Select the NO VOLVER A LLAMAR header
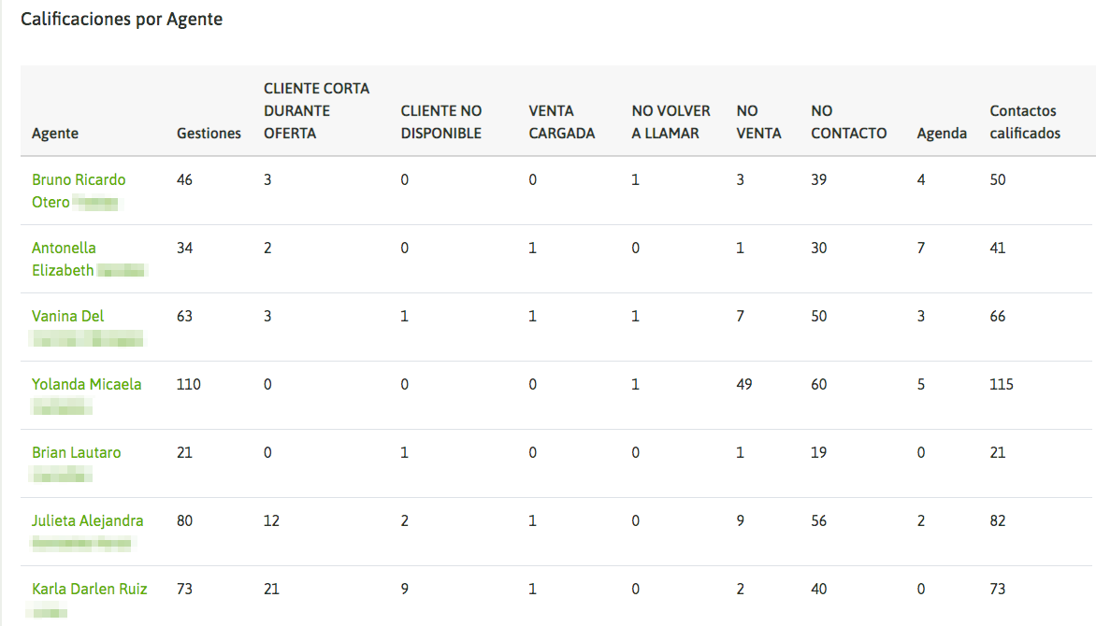 tap(671, 122)
